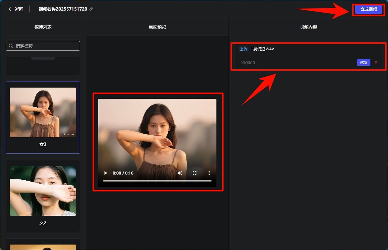
Task: Click the 上传 upload tag label
Action: pyautogui.click(x=243, y=49)
